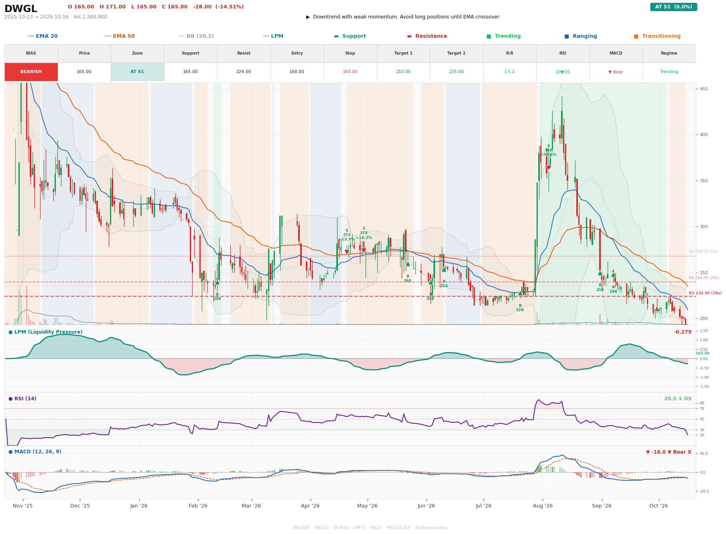Click the R:R value 1:5.2
This screenshot has width=726, height=534.
[x=510, y=72]
